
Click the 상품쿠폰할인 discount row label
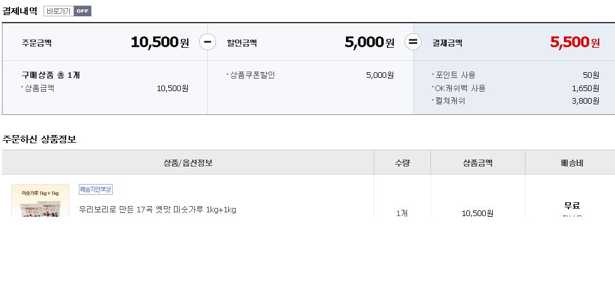coord(252,75)
